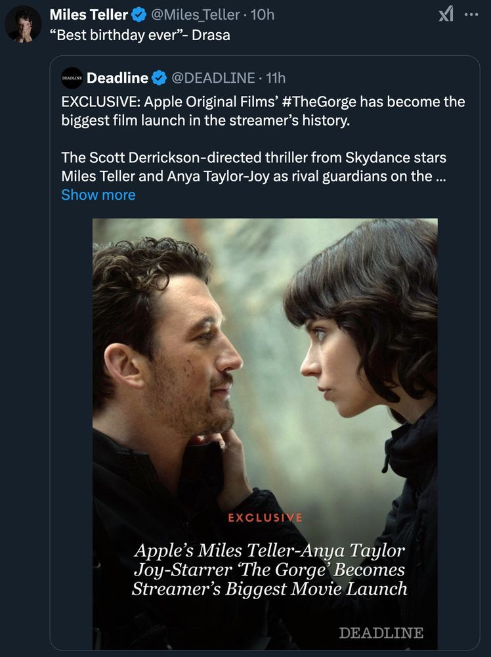491x657 pixels.
Task: Click the blue verified badge beside Miles Teller
Action: [x=139, y=14]
